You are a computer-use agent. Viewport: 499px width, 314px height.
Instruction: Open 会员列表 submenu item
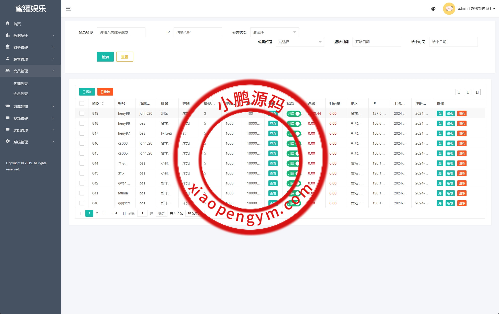(21, 94)
